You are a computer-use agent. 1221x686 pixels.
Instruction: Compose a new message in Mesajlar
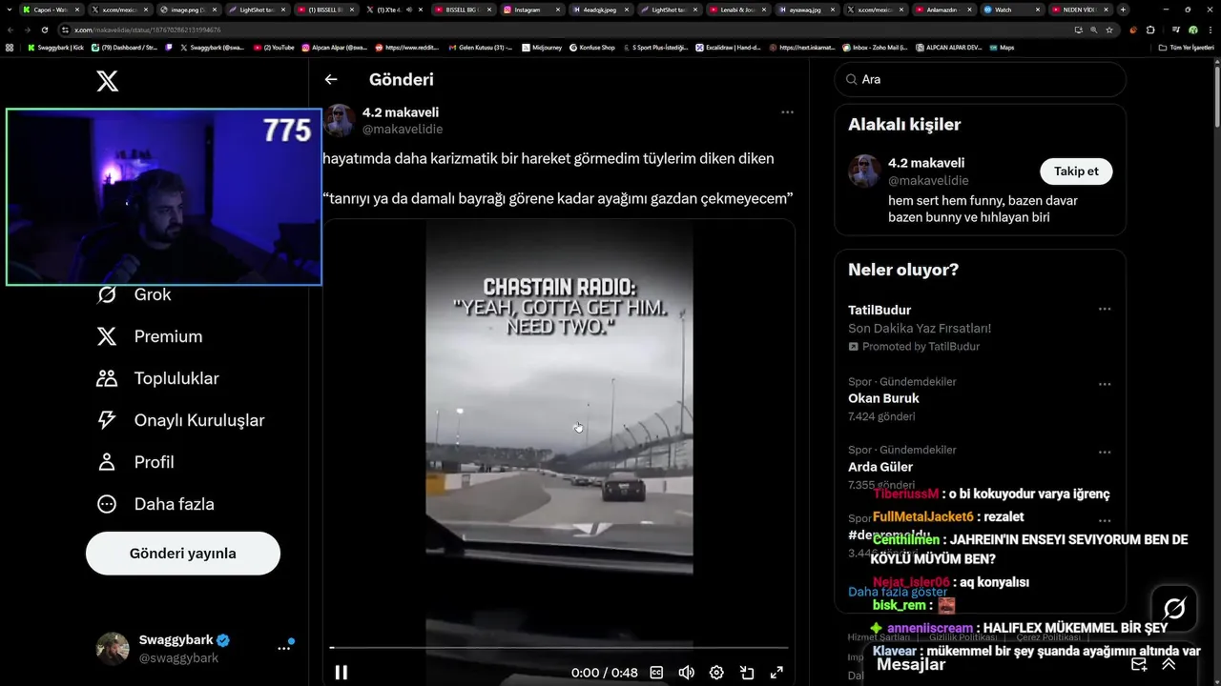[1139, 665]
